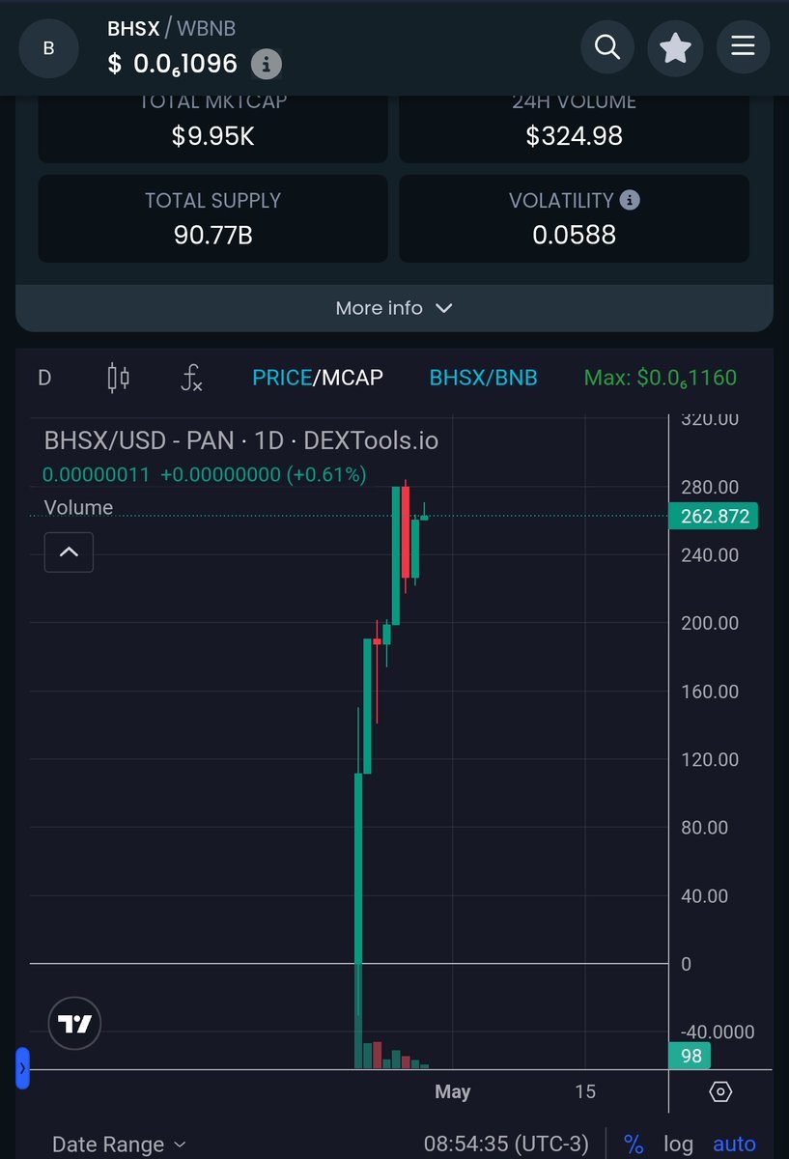Click the 24H volume value $324.98
789x1159 pixels.
575,136
